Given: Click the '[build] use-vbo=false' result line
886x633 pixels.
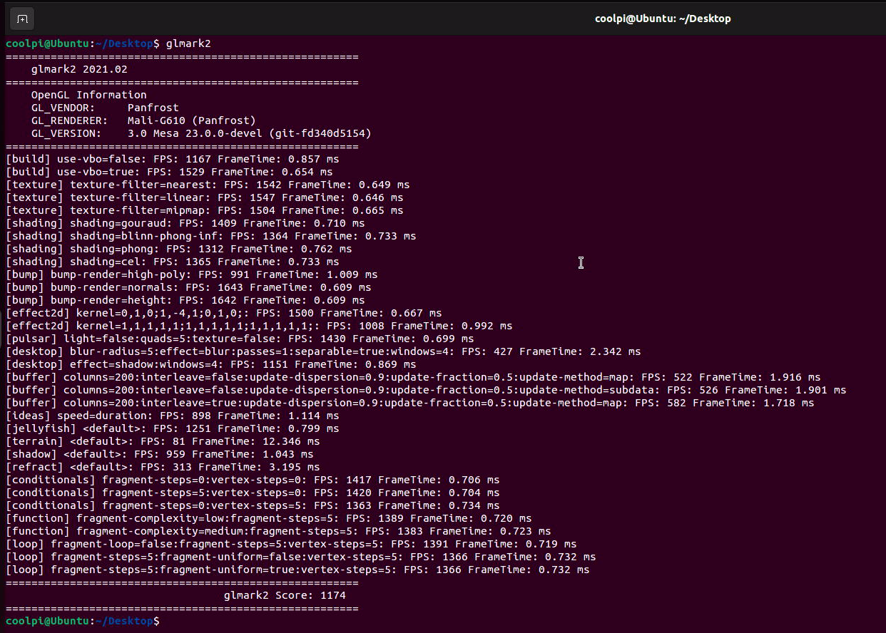Looking at the screenshot, I should tap(173, 159).
